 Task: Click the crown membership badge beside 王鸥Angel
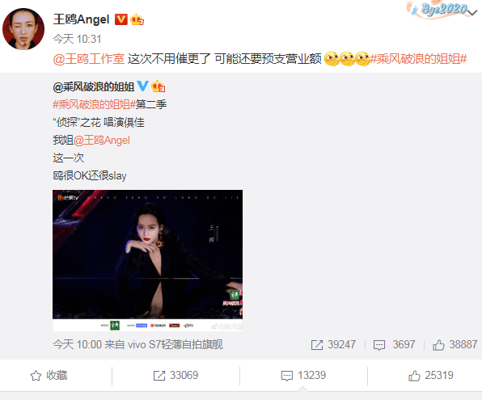point(137,19)
